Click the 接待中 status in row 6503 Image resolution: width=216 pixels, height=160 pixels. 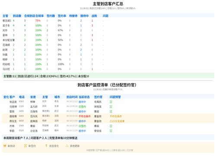click(x=82, y=102)
